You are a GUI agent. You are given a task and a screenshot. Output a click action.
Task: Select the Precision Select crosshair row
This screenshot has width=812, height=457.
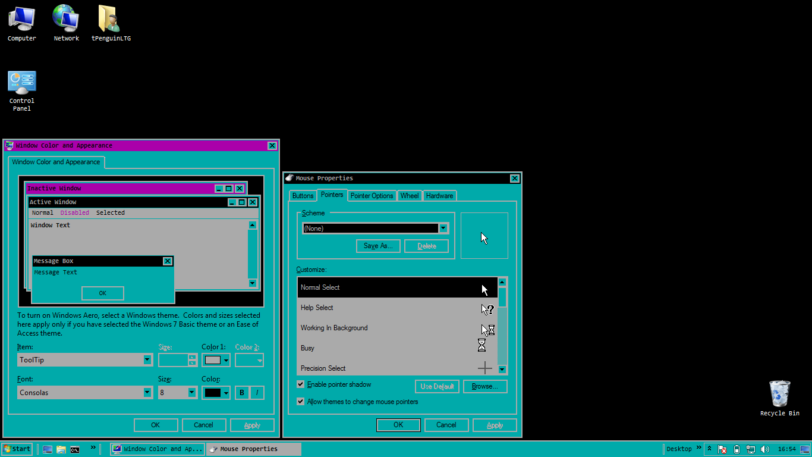pyautogui.click(x=397, y=367)
